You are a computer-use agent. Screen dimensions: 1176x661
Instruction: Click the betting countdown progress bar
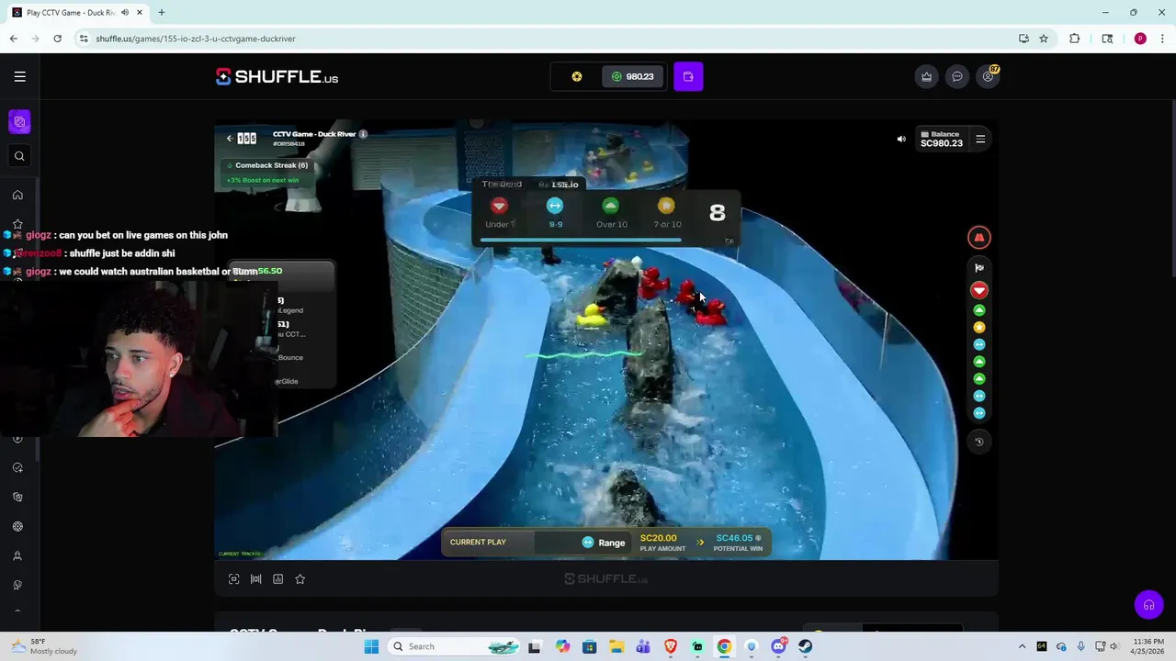[581, 241]
